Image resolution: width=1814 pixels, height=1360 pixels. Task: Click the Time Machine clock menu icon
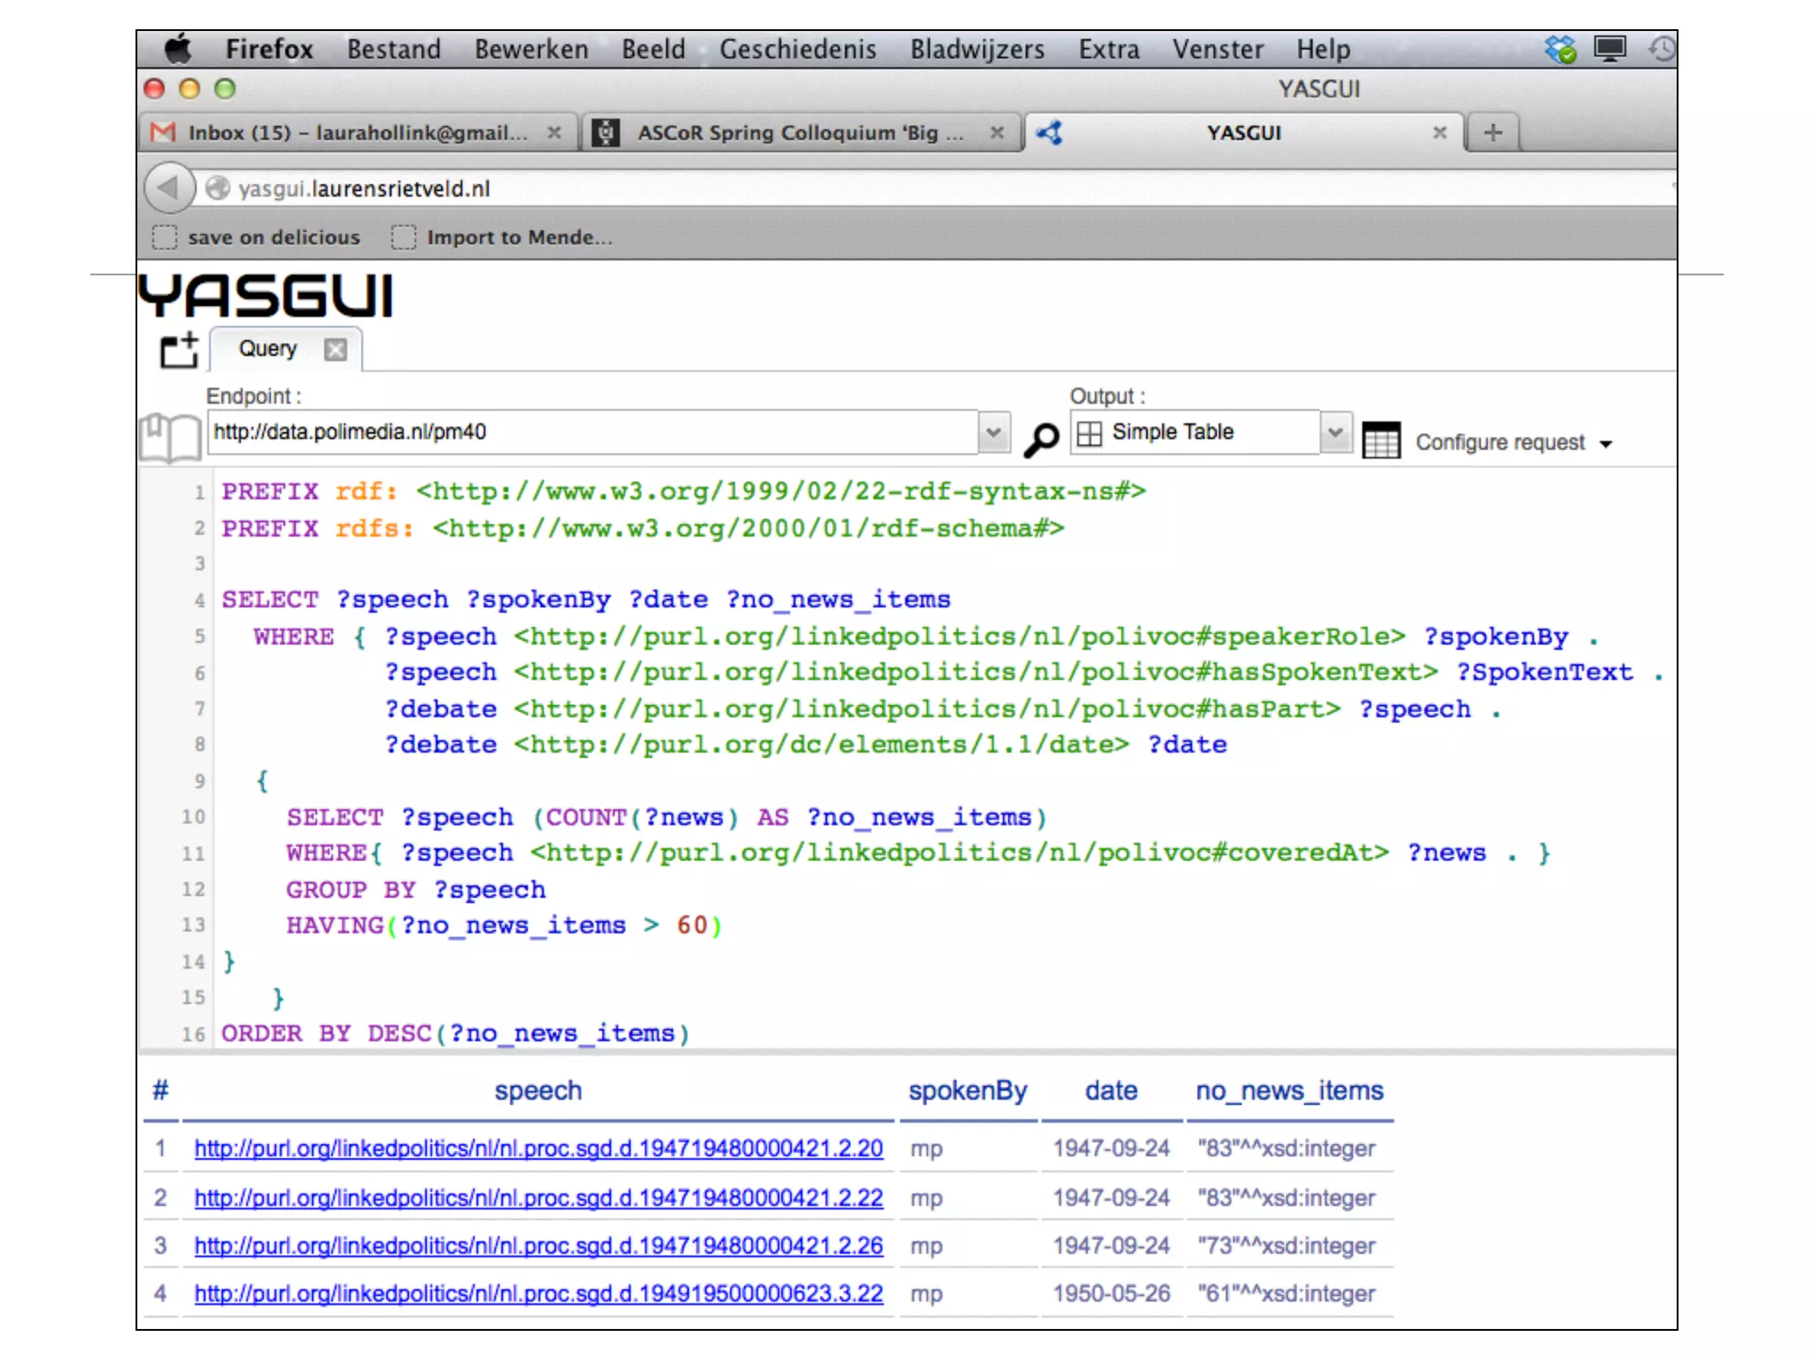(1661, 49)
